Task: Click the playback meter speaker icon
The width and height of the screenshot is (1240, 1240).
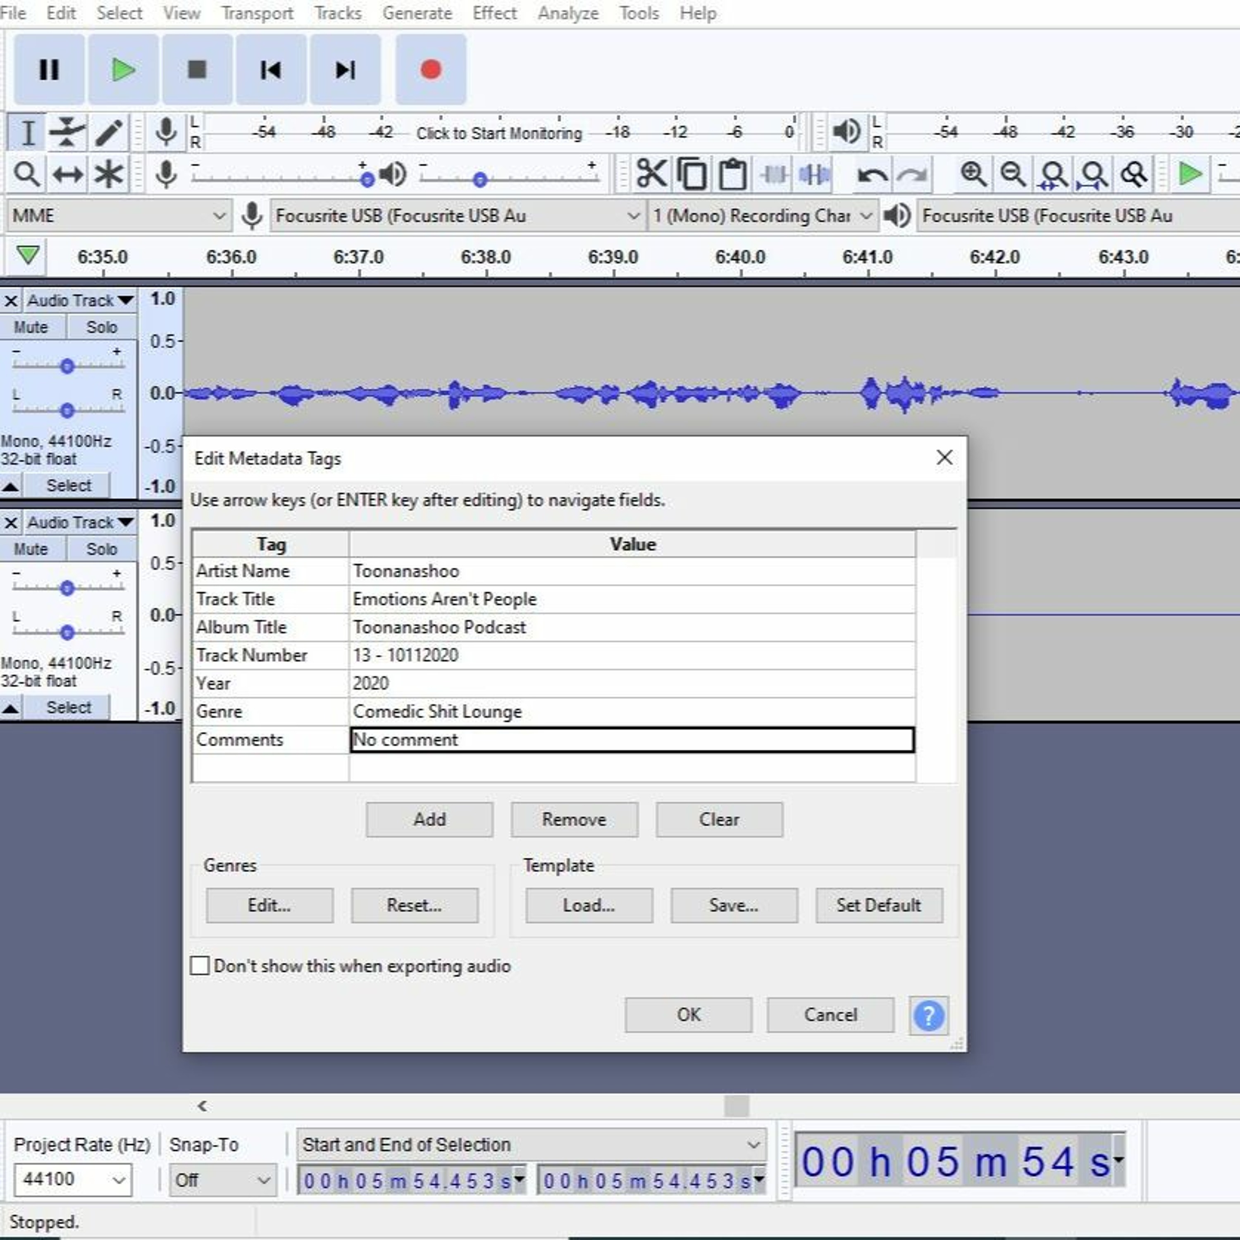Action: click(x=847, y=131)
